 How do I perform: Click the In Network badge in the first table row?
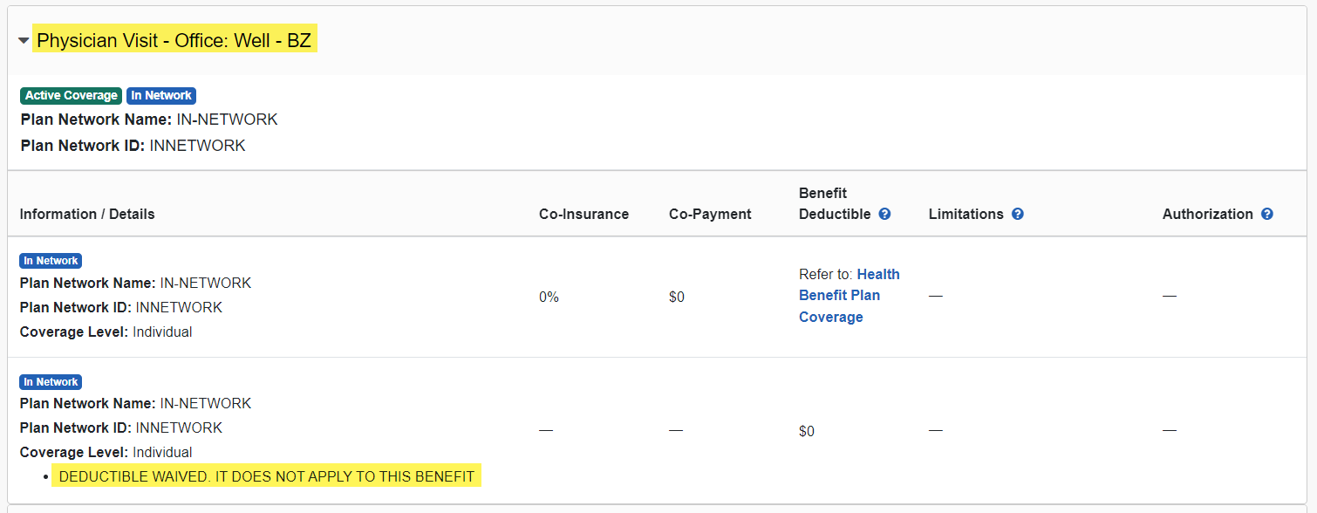coord(51,260)
